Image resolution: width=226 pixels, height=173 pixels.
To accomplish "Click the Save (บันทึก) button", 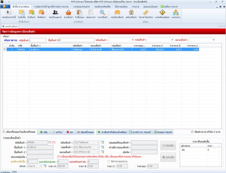I will (168, 145).
